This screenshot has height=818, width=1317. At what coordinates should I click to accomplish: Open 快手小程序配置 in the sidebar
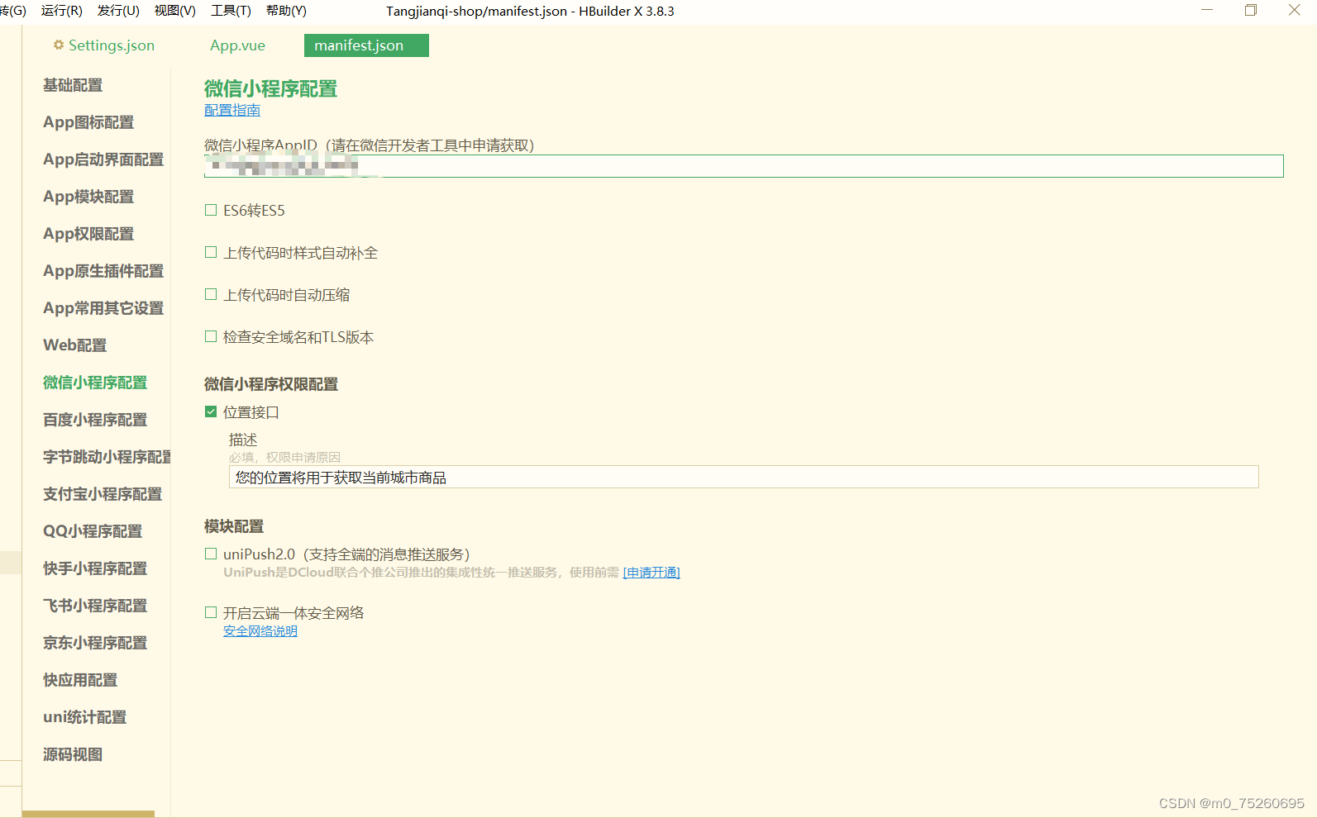click(x=95, y=568)
